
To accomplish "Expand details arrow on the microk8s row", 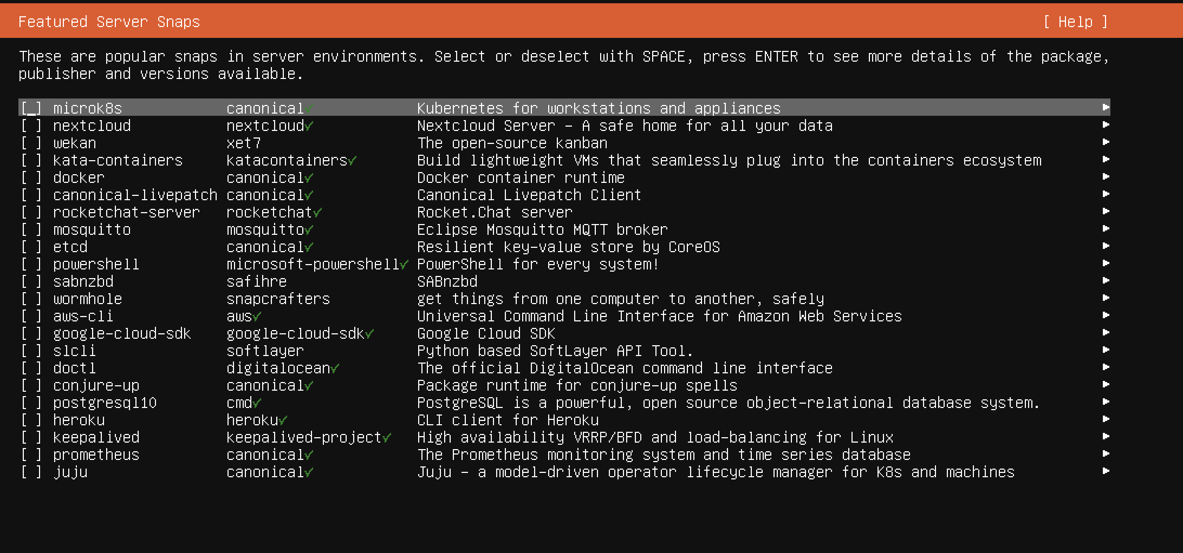I will [x=1106, y=108].
